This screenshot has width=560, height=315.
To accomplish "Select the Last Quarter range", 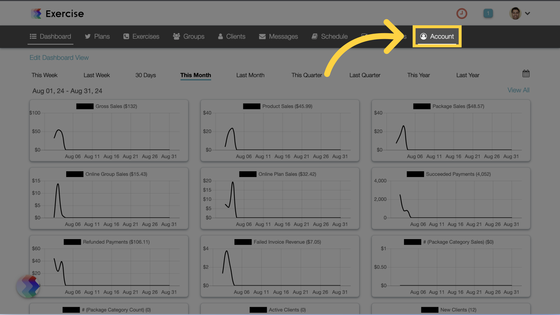I will [365, 75].
